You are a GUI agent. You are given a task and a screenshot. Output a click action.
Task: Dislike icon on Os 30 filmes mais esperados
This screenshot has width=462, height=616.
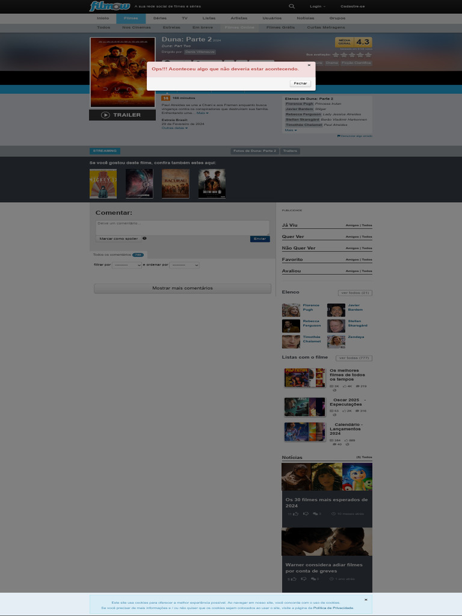tap(306, 514)
